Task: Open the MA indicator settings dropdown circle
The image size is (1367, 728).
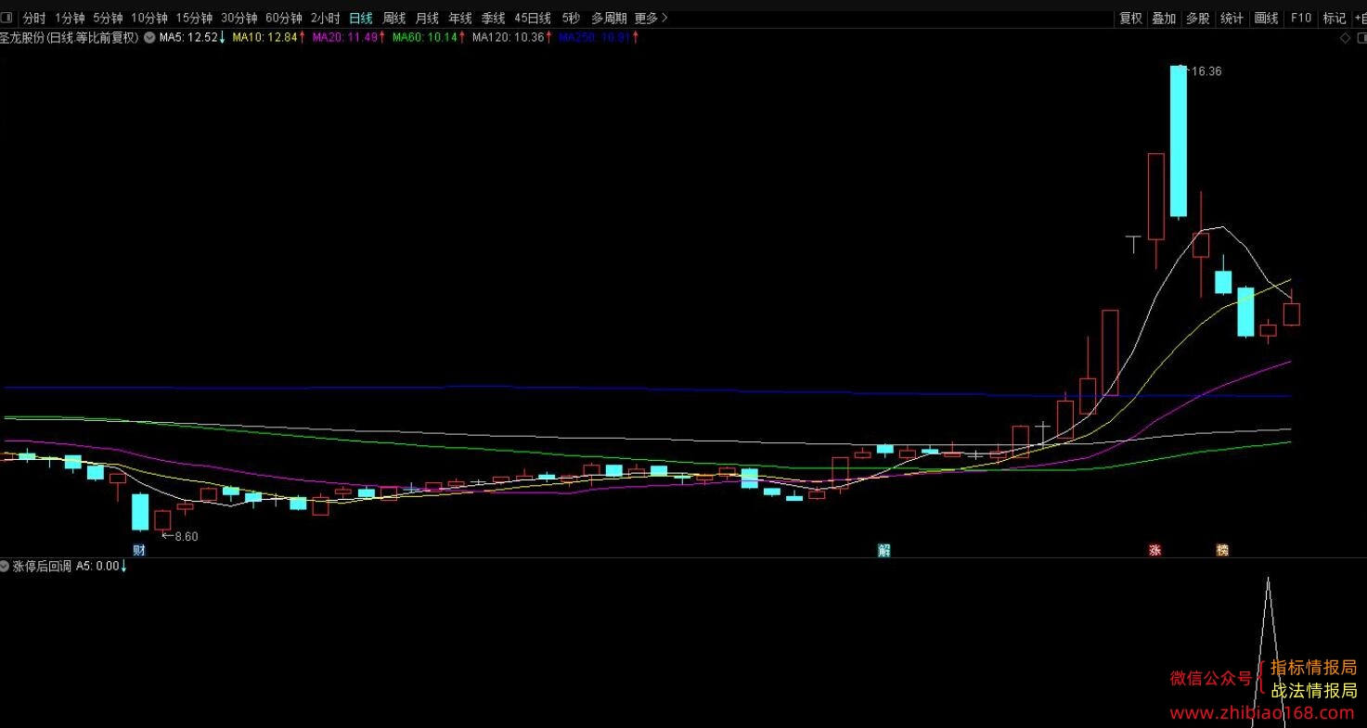Action: pos(149,38)
